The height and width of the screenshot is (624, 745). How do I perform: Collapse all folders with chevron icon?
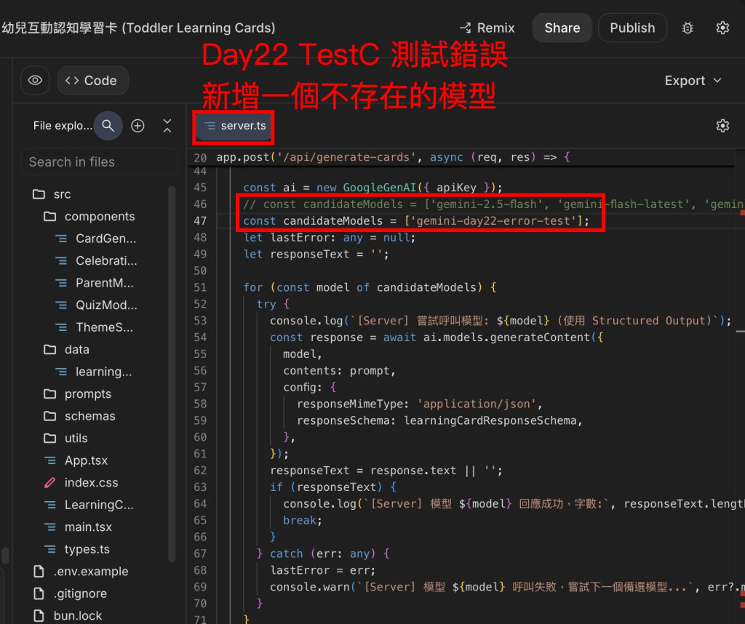click(x=167, y=126)
